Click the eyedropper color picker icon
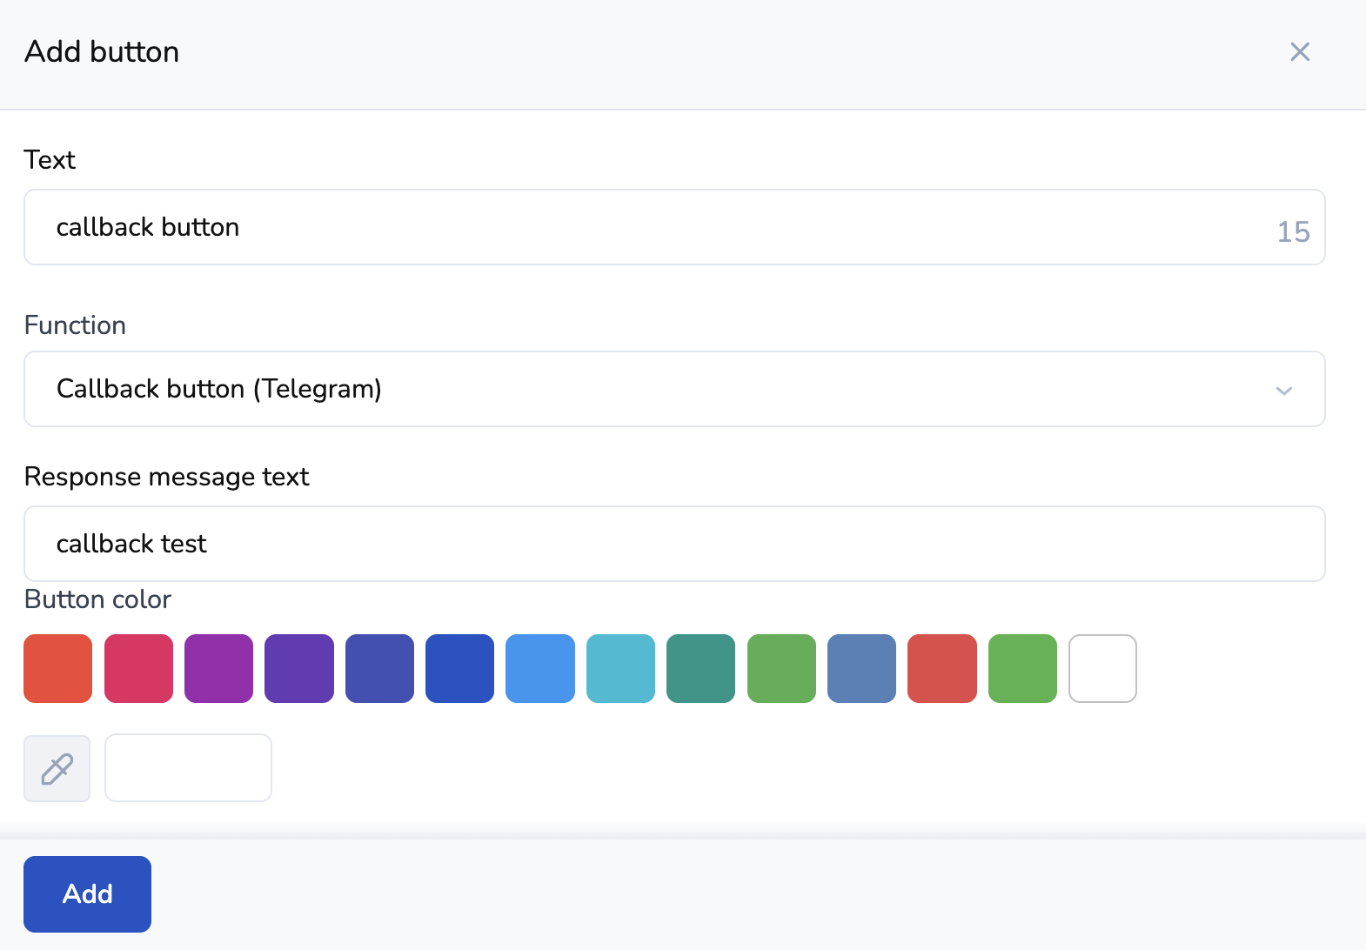 (57, 768)
